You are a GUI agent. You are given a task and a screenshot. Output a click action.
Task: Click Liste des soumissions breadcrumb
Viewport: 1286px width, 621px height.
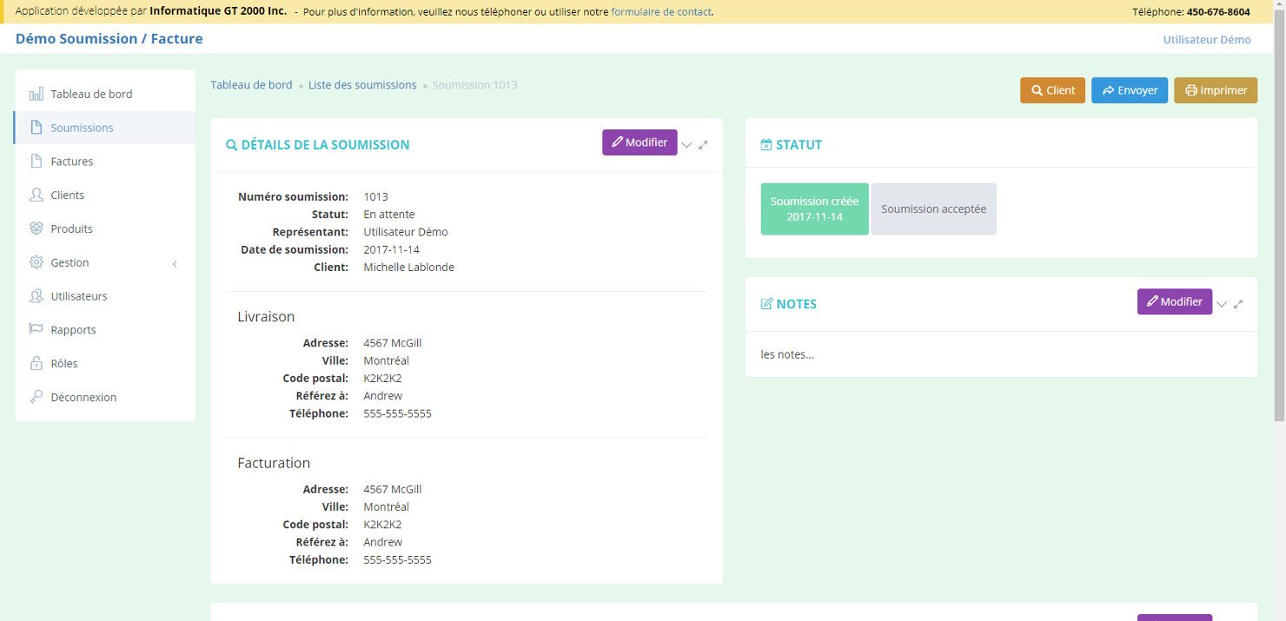[x=362, y=85]
